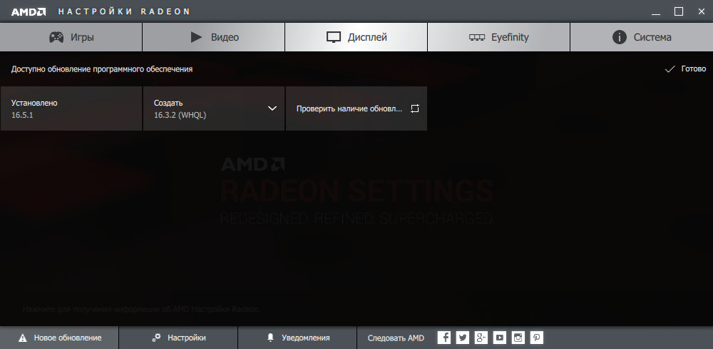
Task: Open AMD Facebook page icon
Action: point(444,337)
